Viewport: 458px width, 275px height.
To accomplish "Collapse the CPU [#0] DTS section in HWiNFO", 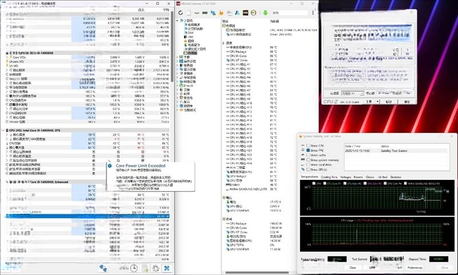I will (3, 131).
